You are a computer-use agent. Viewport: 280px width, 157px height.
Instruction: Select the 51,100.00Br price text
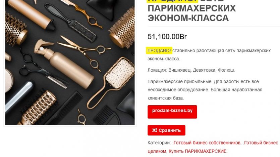(x=167, y=37)
